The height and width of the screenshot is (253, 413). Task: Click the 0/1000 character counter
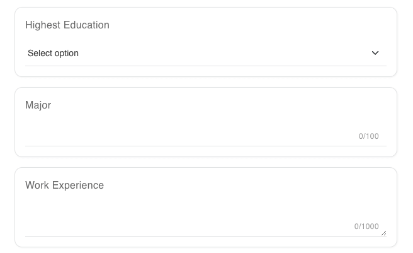pyautogui.click(x=366, y=227)
